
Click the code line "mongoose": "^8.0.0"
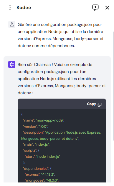[42, 180]
